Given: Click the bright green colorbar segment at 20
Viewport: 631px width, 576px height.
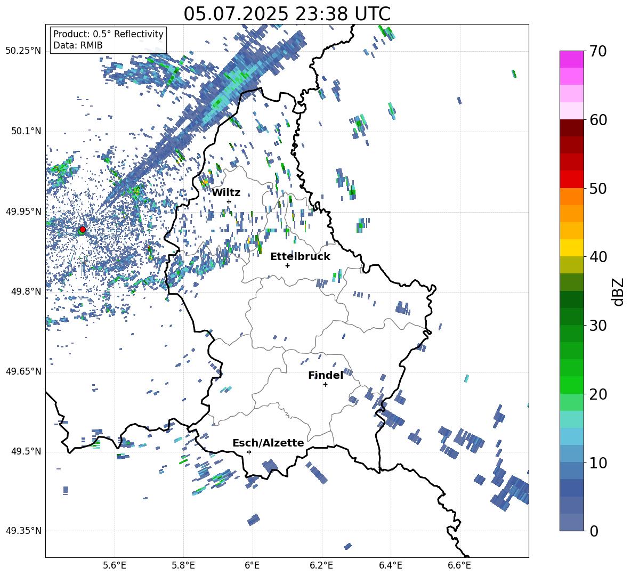Looking at the screenshot, I should (x=571, y=385).
